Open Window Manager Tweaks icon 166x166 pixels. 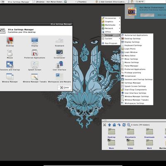coord(34,78)
